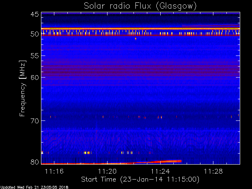
Task: Click the 'Solar radio Flux (Glasgow)' plot title
Action: 140,6
